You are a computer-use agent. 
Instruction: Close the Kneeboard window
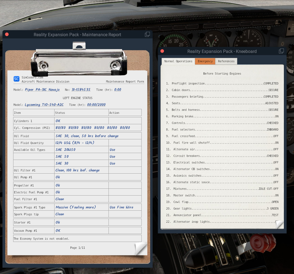[x=162, y=51]
